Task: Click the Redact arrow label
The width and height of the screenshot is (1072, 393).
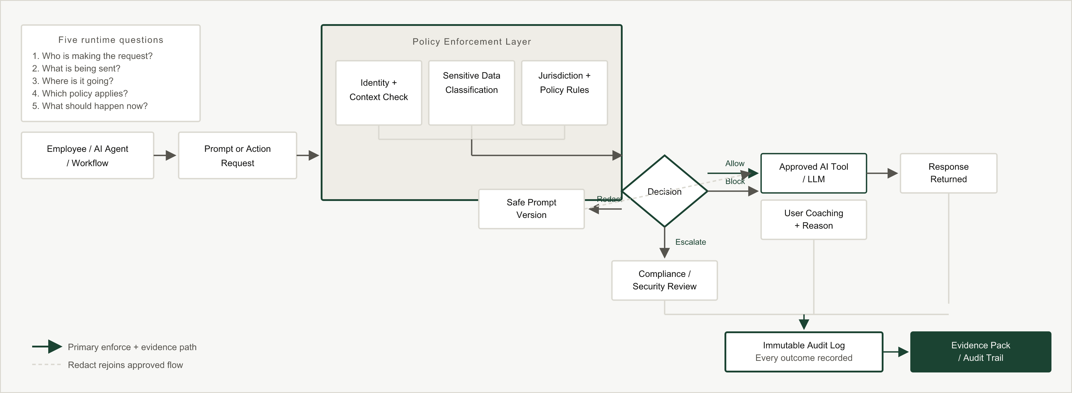Action: click(x=609, y=199)
